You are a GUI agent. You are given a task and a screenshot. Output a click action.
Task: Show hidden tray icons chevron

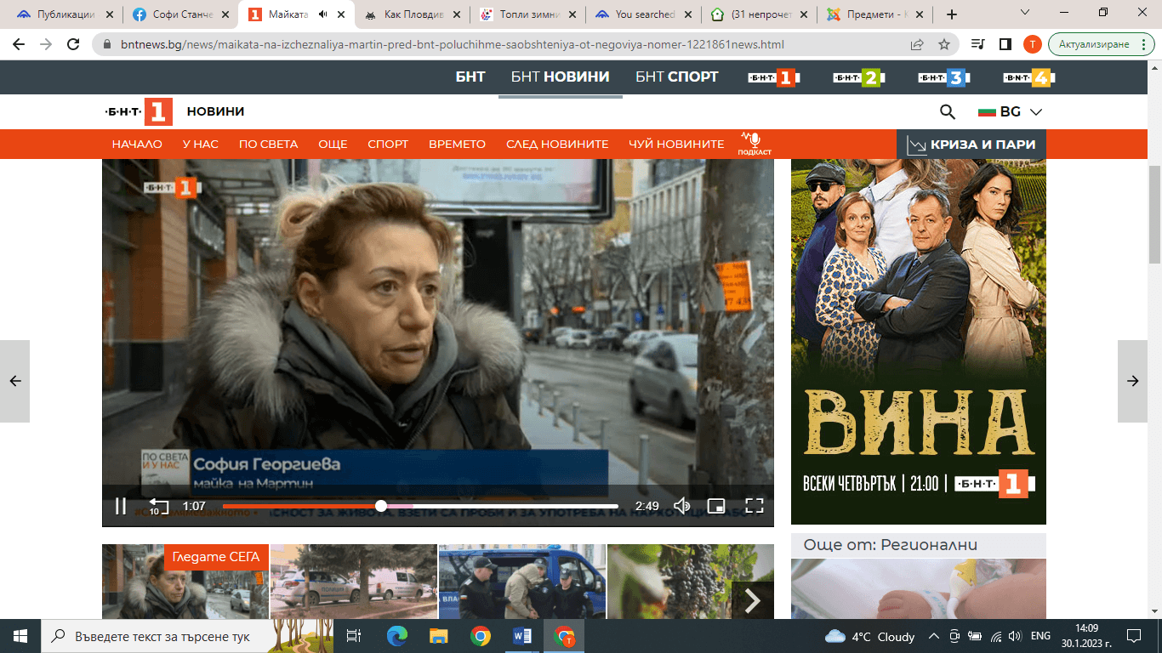[933, 636]
